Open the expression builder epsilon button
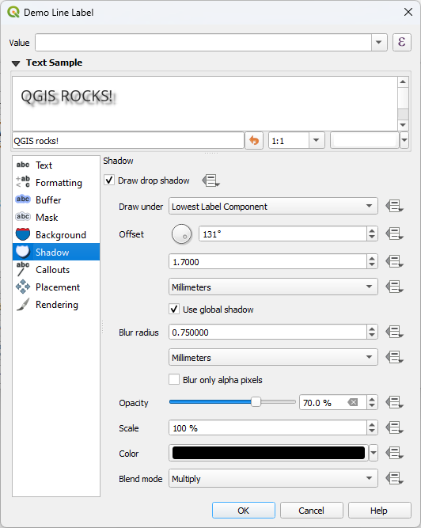Image resolution: width=421 pixels, height=528 pixels. click(x=402, y=43)
